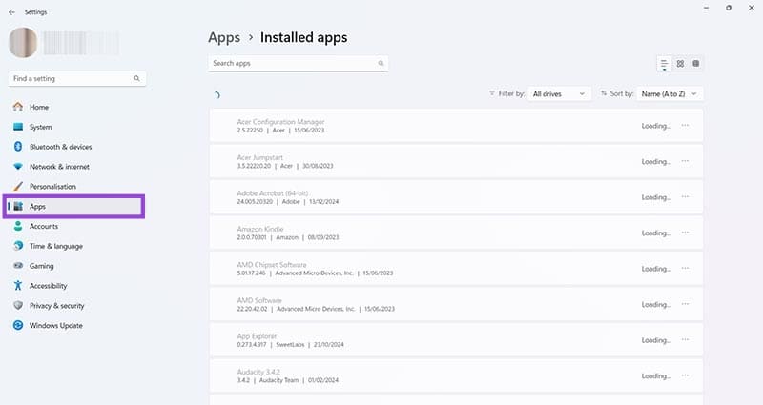Click the Privacy & security shield icon
The width and height of the screenshot is (763, 405).
[18, 305]
